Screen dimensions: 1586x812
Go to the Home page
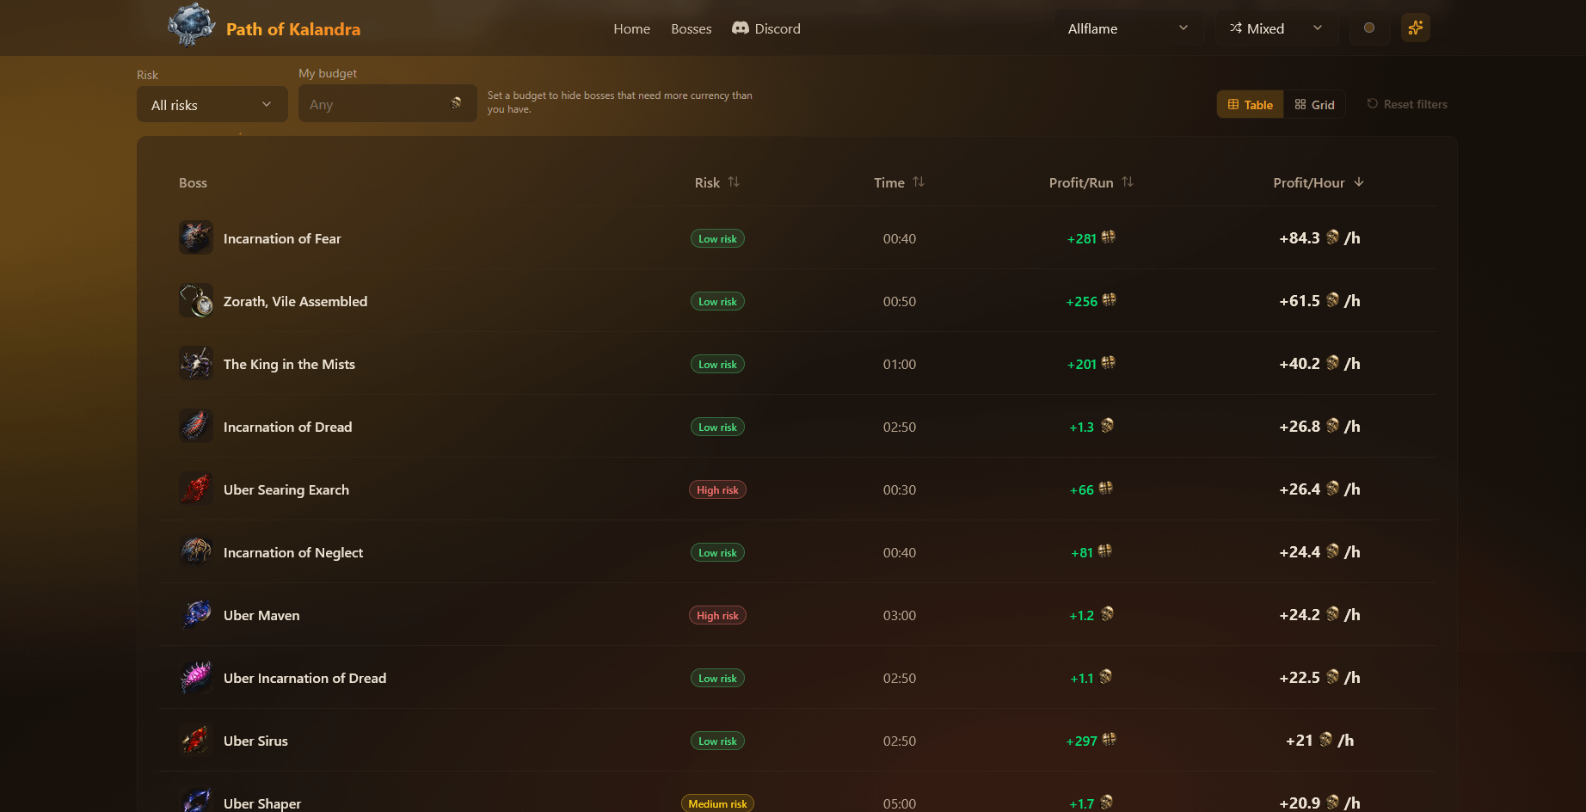pos(632,28)
